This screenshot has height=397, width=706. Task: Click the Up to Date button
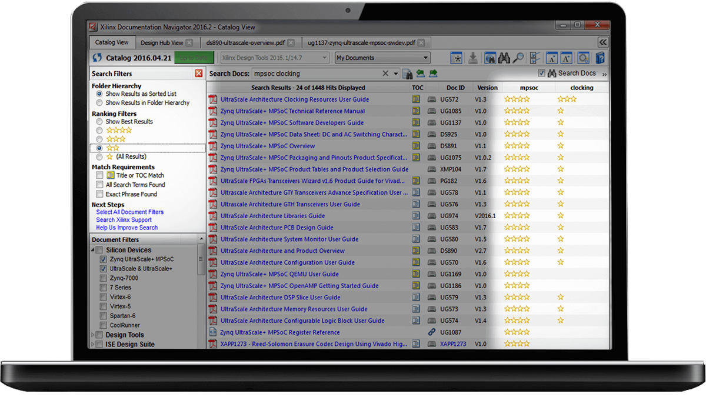[194, 58]
